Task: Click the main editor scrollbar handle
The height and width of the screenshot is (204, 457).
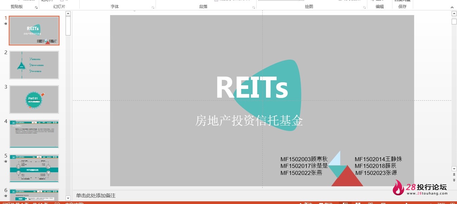Action: pyautogui.click(x=454, y=21)
